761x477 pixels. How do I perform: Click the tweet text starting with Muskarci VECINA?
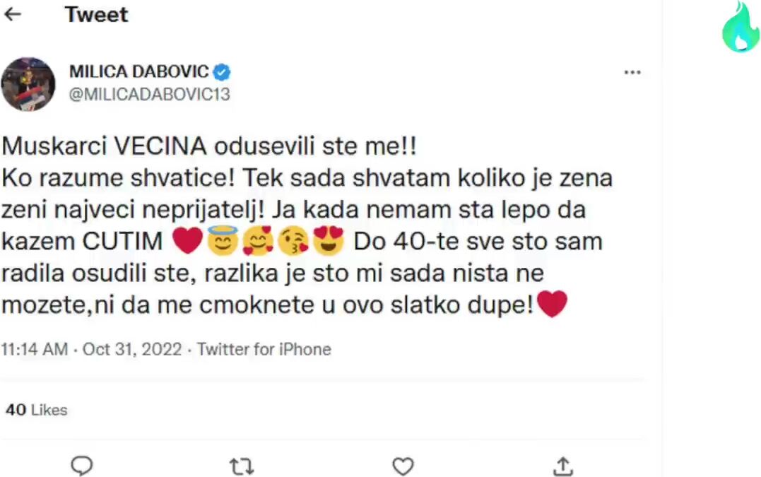(x=210, y=147)
